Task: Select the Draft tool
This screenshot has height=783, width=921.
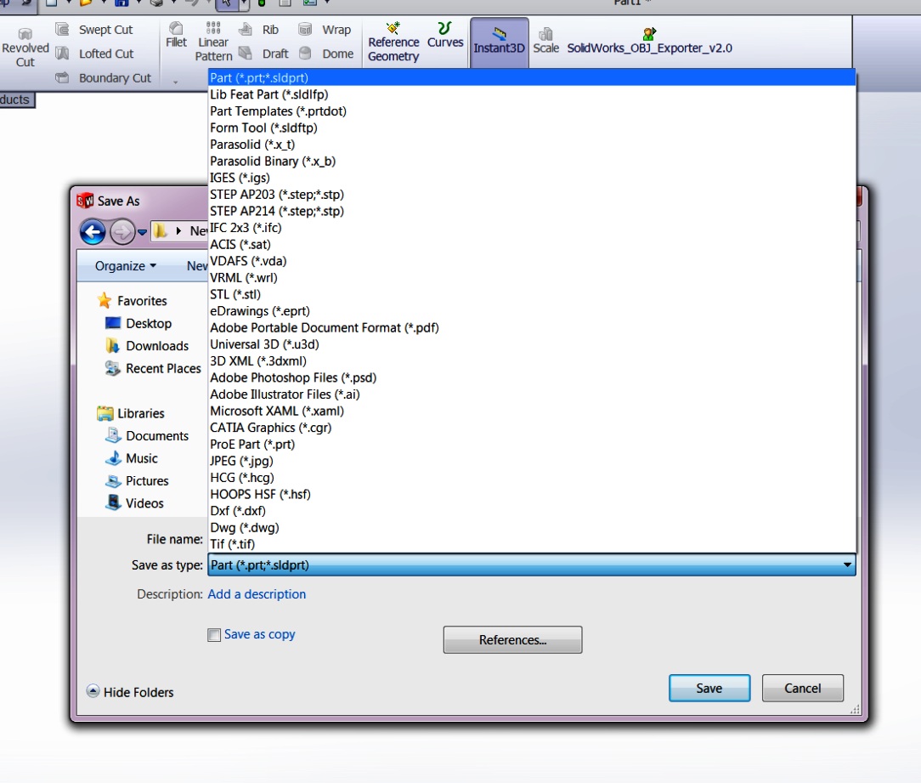Action: pos(263,54)
